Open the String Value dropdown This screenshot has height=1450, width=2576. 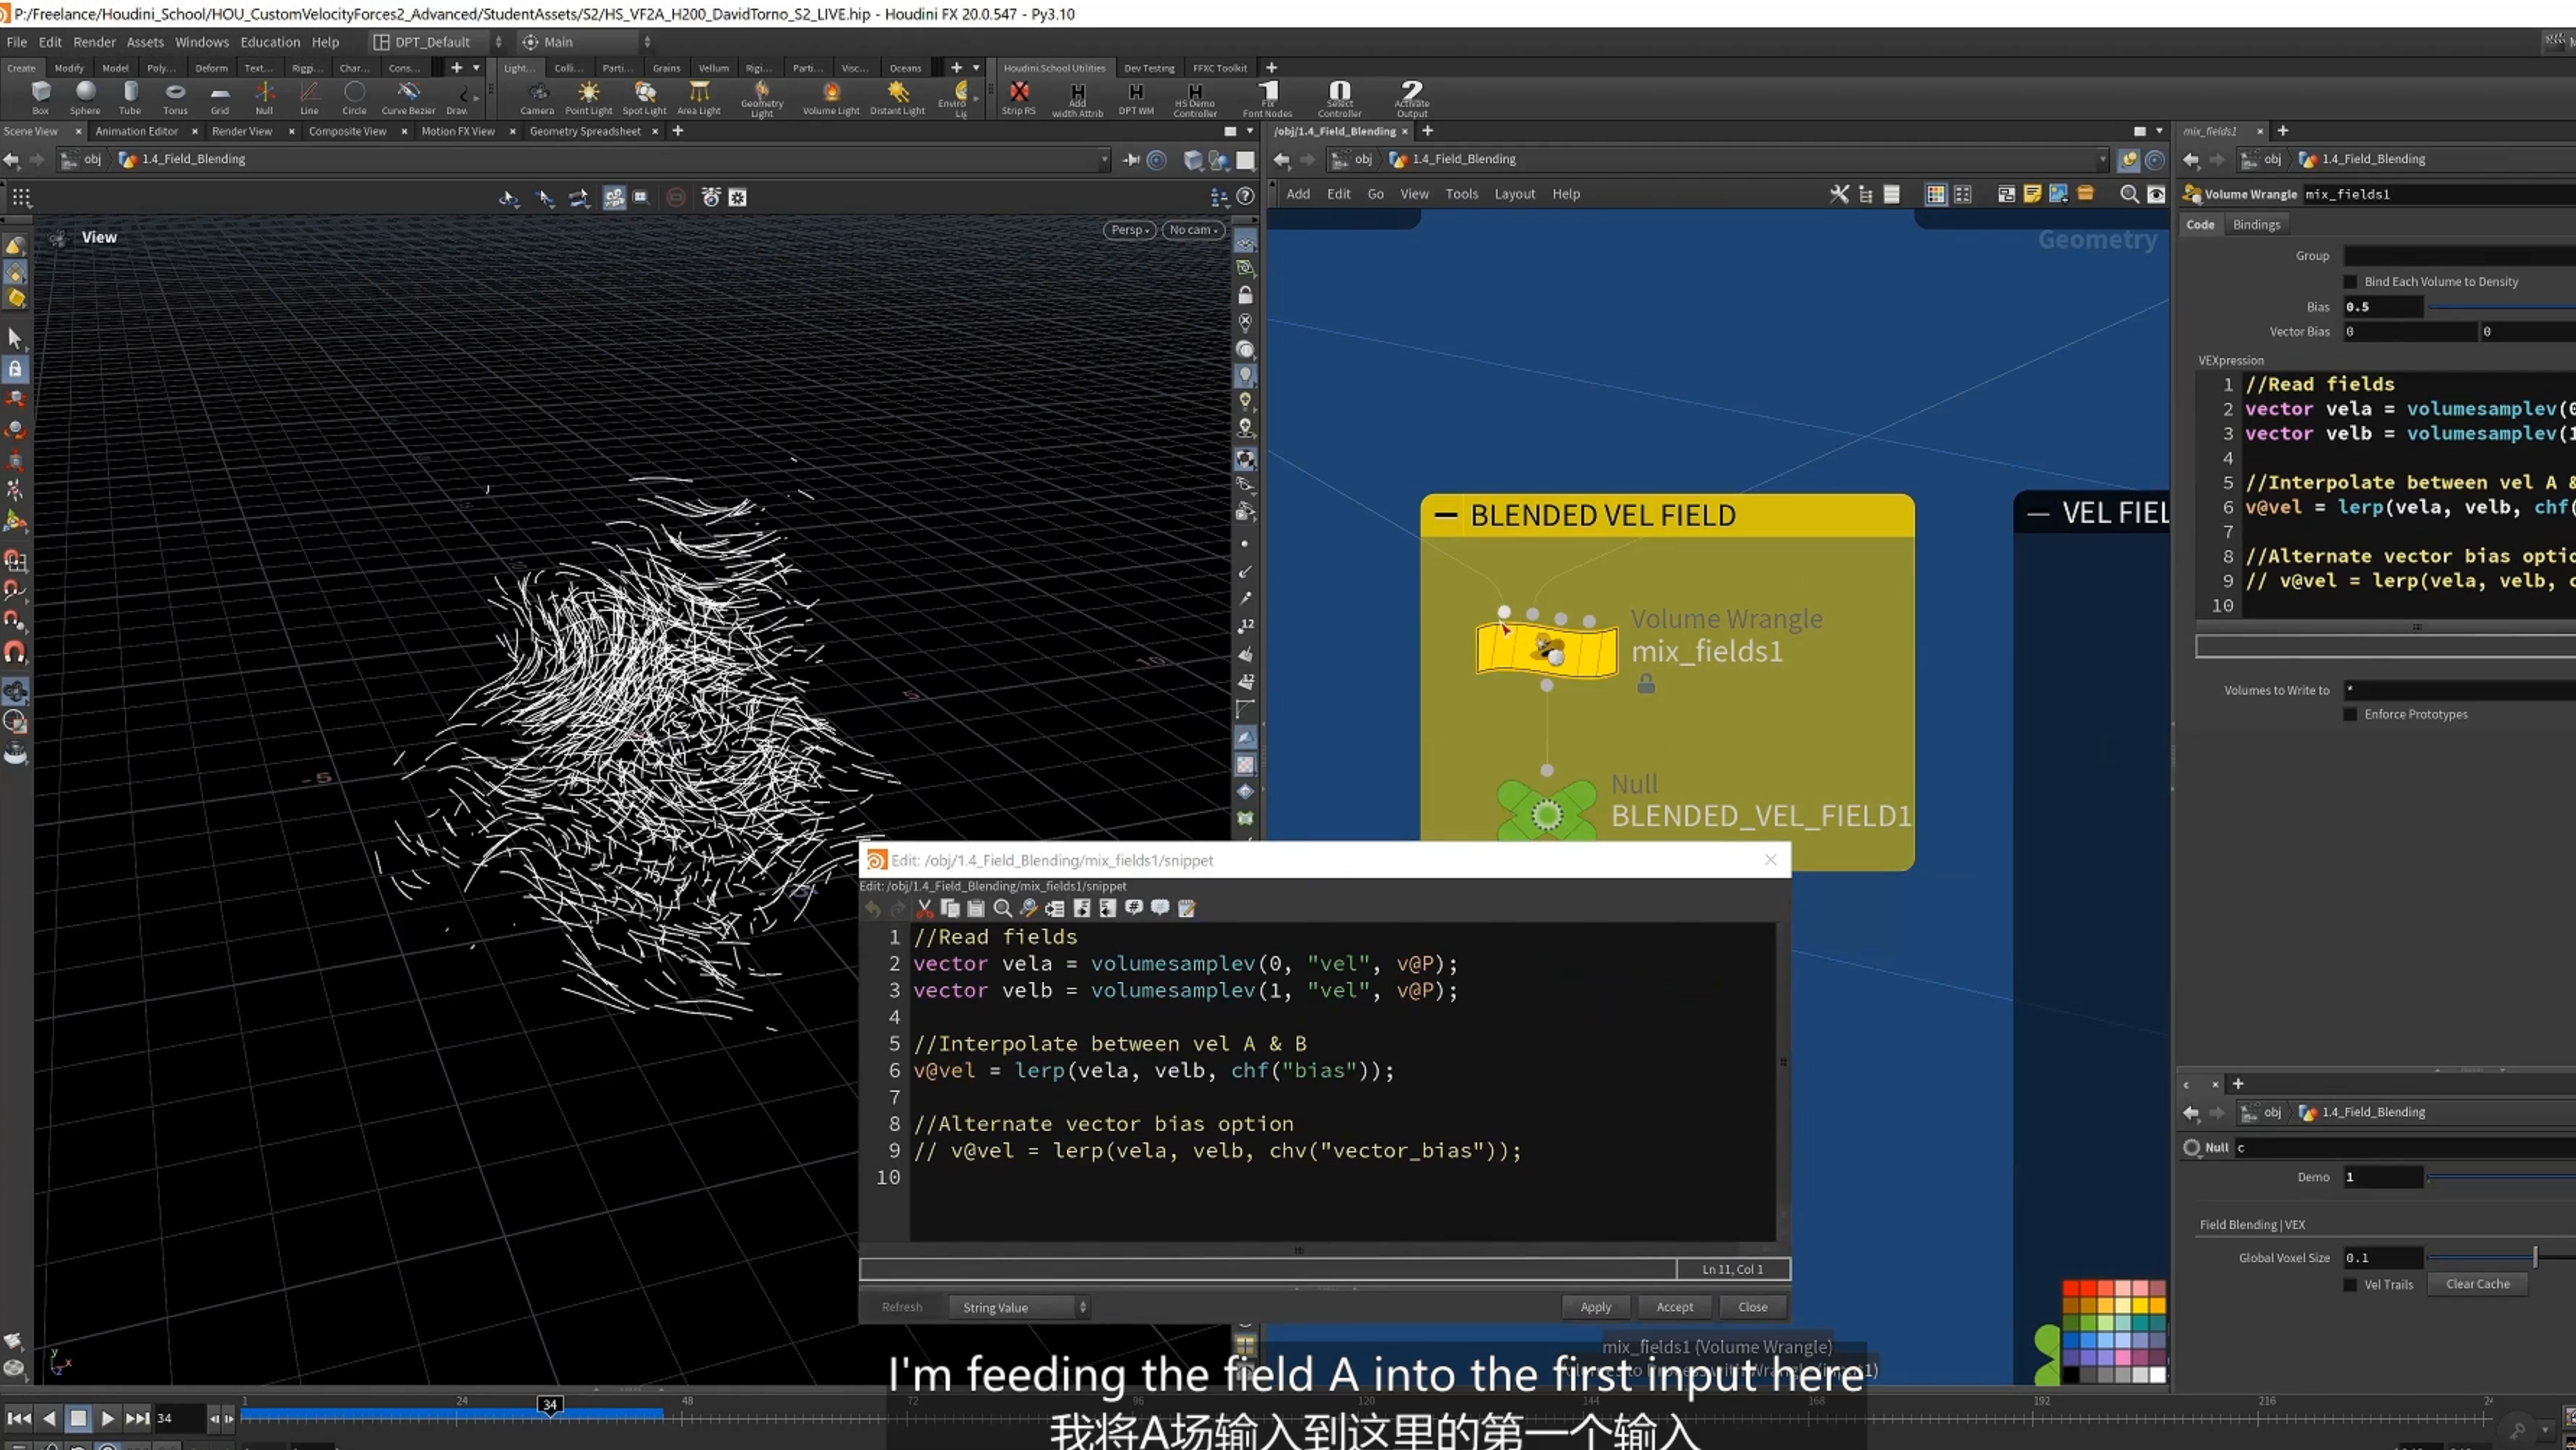pyautogui.click(x=1019, y=1307)
